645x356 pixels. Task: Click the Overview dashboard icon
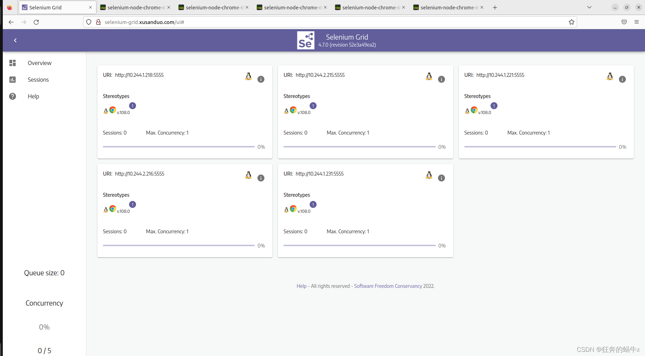click(13, 63)
